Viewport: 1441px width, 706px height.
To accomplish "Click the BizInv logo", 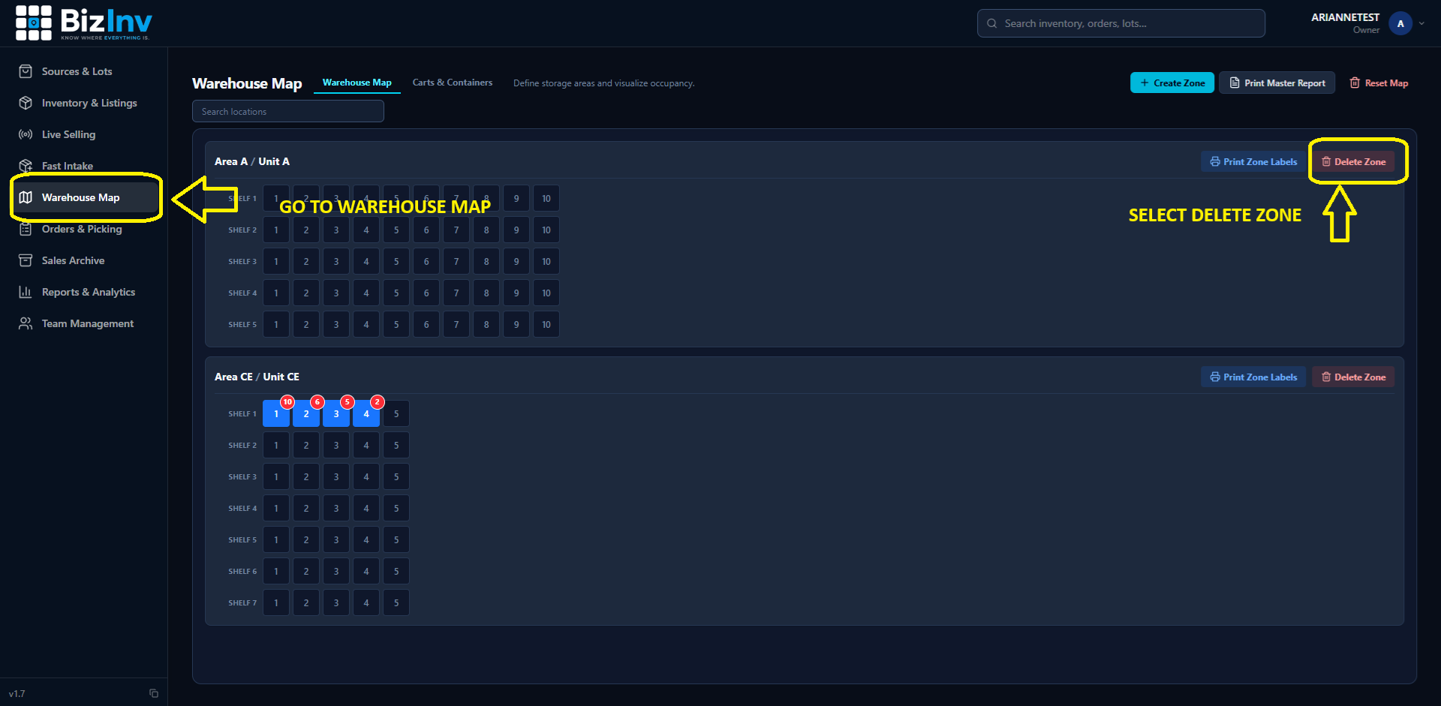I will coord(83,23).
